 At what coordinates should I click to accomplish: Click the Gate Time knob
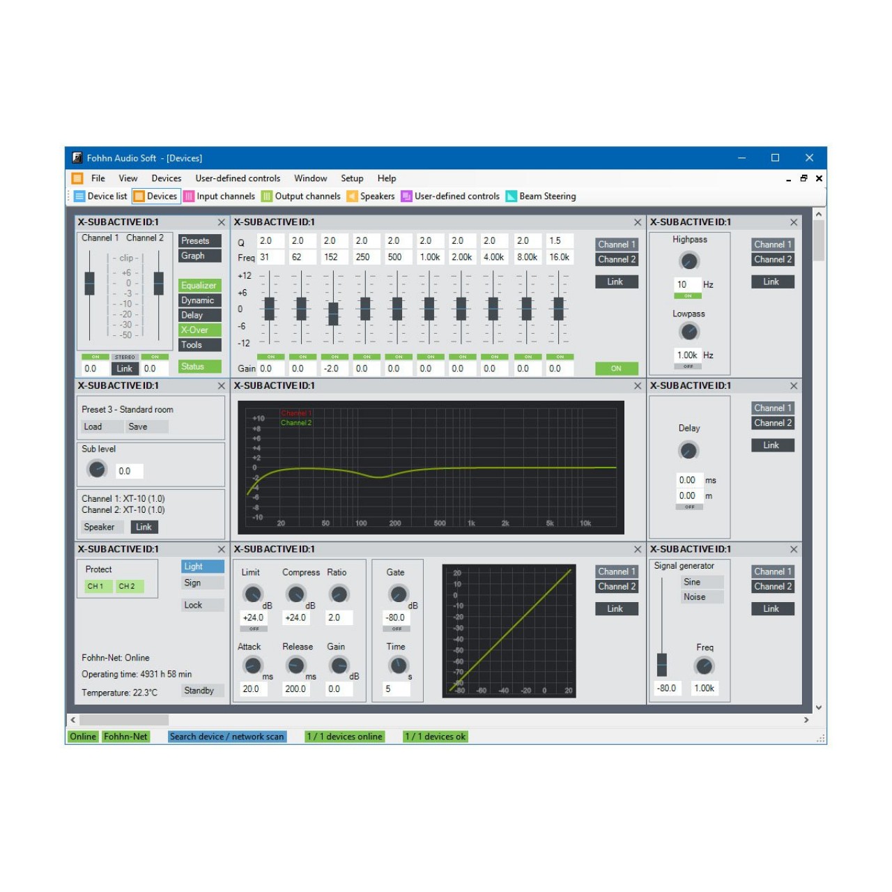tap(398, 666)
